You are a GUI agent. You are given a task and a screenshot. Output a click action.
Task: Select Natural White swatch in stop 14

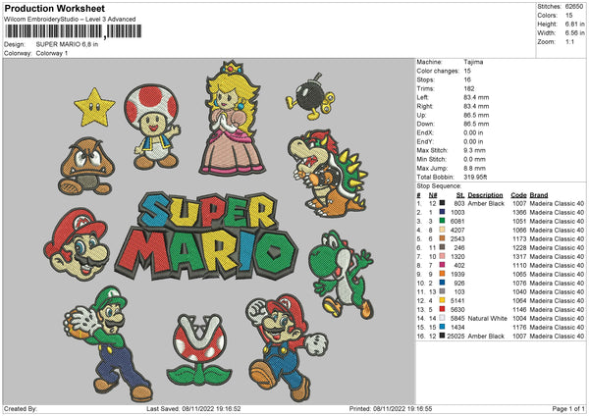[442, 319]
